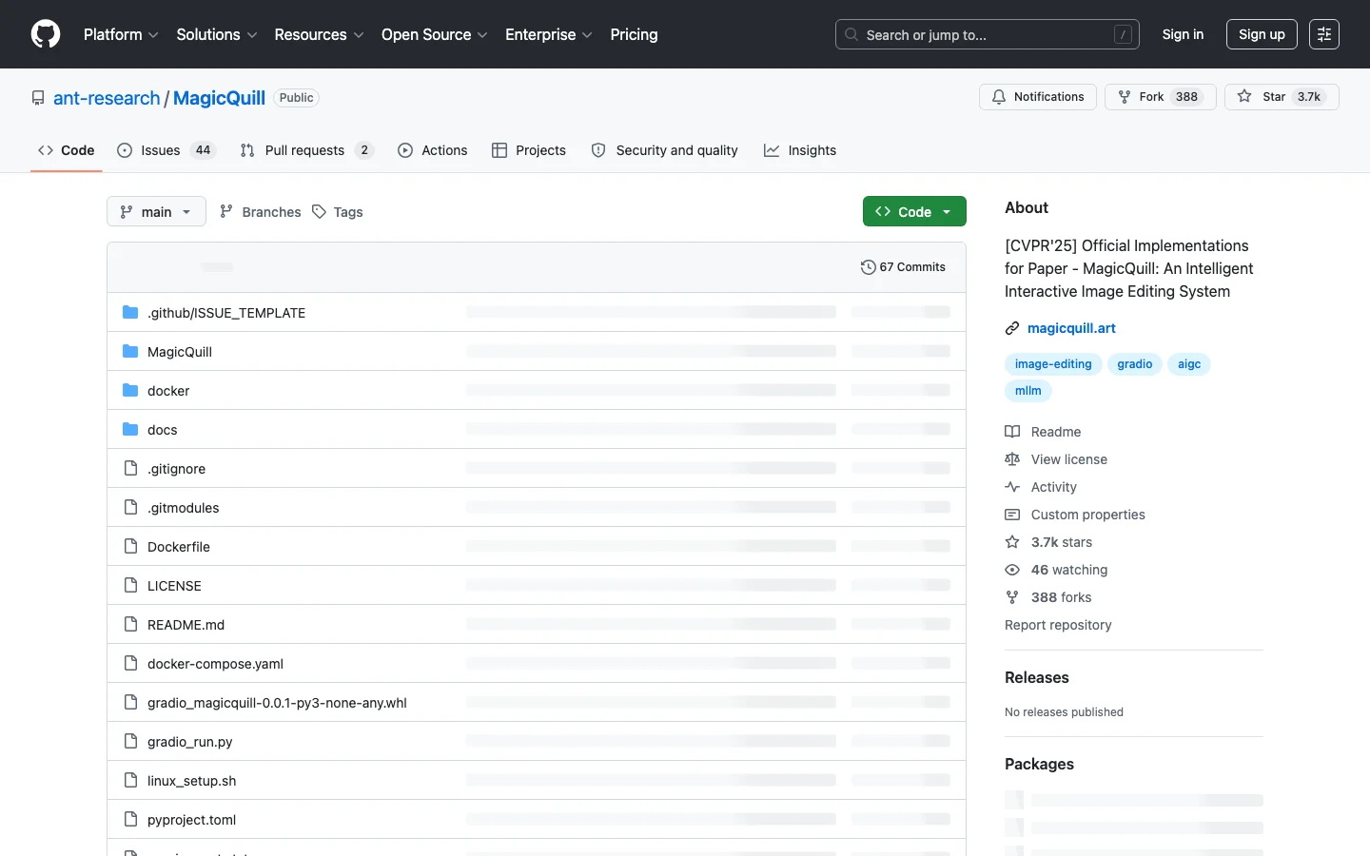This screenshot has width=1370, height=856.
Task: Open the ant-research owner page
Action: 107,98
